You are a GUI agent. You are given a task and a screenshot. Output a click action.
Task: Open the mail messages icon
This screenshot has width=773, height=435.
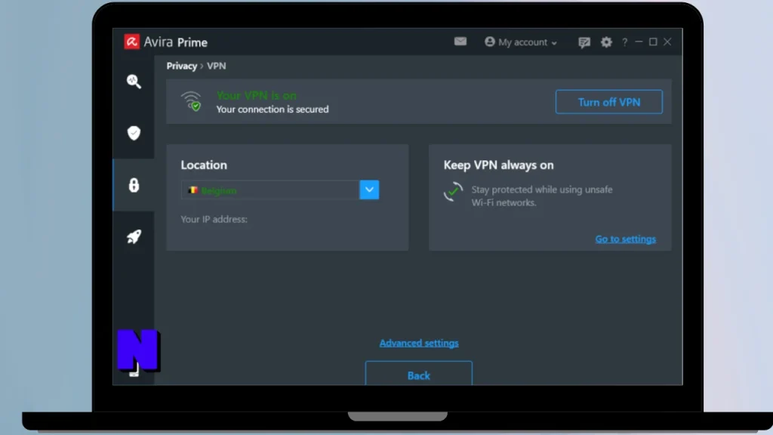pos(460,42)
